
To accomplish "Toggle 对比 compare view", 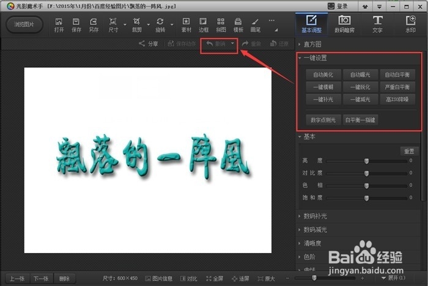I will [188, 278].
